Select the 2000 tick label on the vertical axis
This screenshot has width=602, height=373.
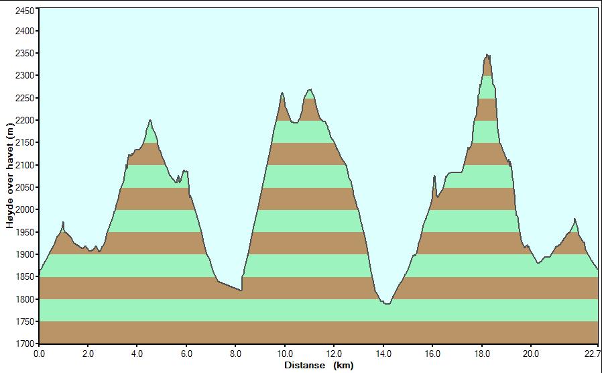pyautogui.click(x=23, y=209)
